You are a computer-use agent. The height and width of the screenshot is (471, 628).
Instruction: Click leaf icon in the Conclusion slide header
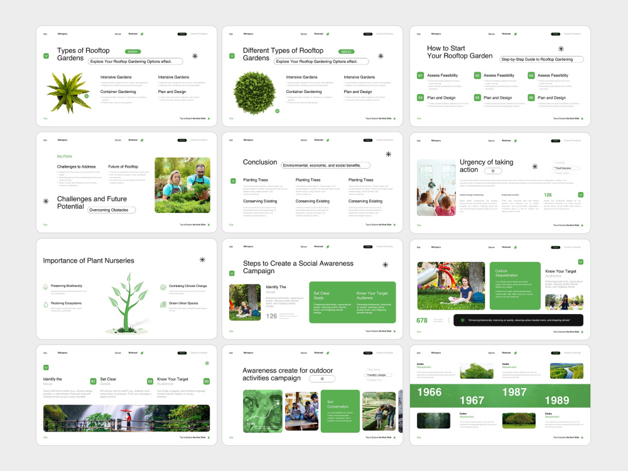tap(328, 140)
